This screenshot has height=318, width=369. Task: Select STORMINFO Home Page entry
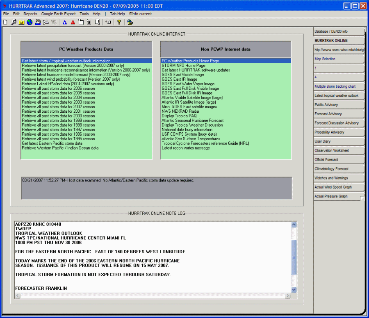(226, 66)
